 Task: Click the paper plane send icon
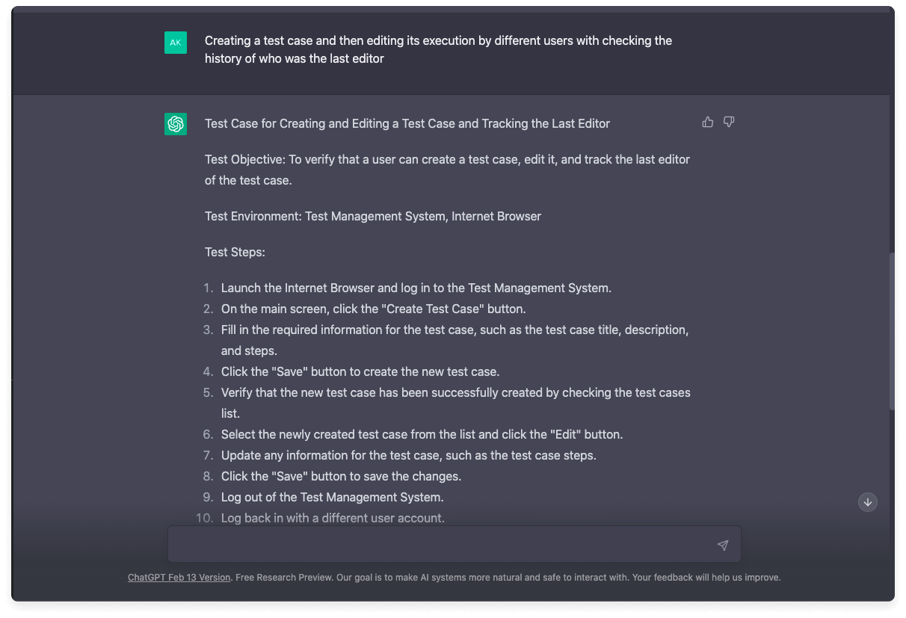click(x=722, y=546)
